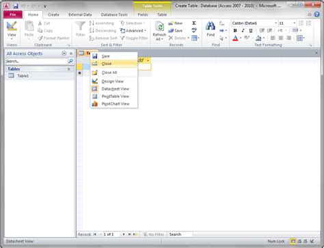Click Save in the Records group
The width and height of the screenshot is (324, 248).
[x=175, y=31]
